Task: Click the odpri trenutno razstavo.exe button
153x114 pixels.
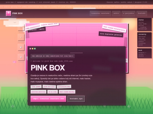Action: (48, 99)
